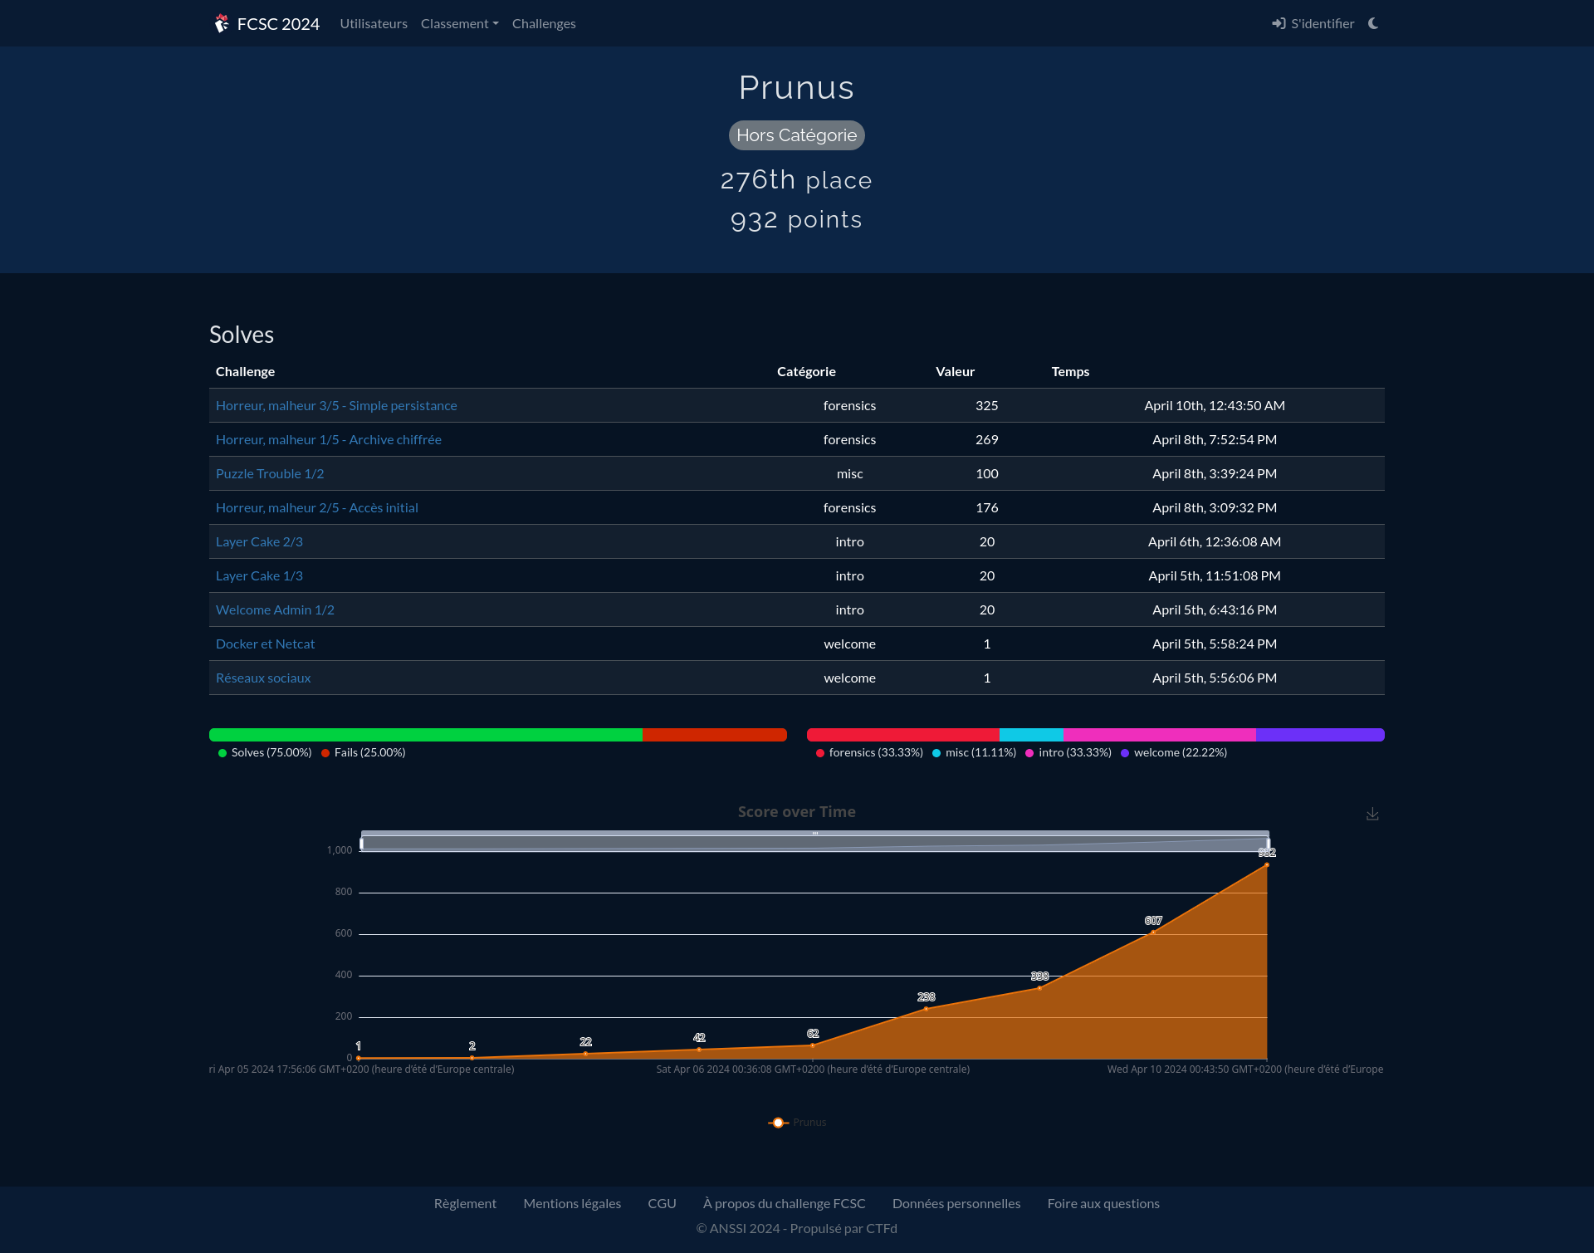Open Horreur, malheur 1/5 - Archive chiffrée

click(329, 439)
